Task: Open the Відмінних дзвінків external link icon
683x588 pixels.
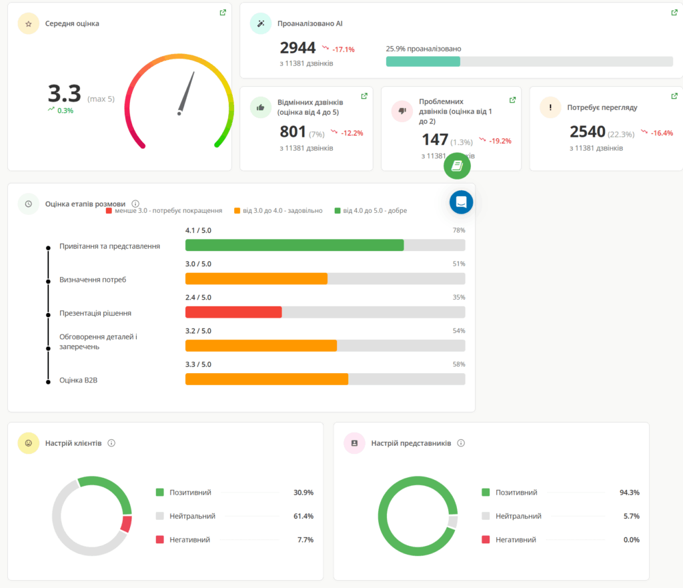Action: point(364,96)
